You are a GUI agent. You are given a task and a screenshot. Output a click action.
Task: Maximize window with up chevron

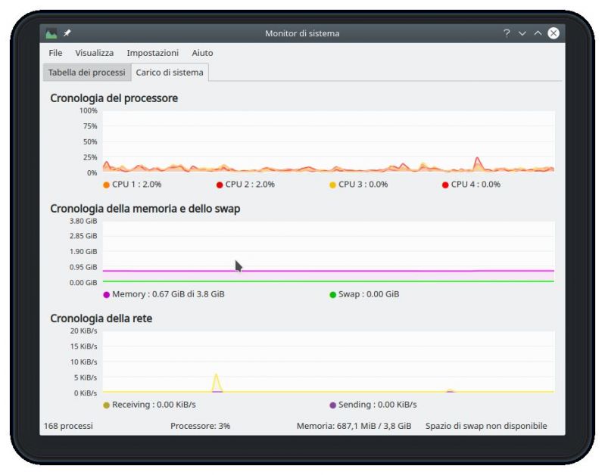click(538, 33)
